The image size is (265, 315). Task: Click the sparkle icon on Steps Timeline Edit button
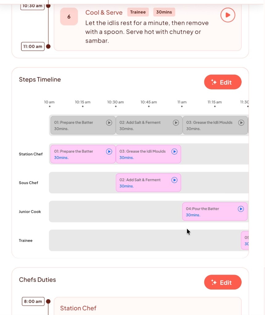coord(213,82)
